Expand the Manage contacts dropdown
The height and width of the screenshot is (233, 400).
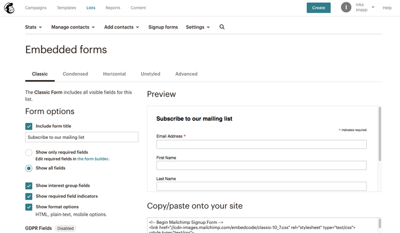point(73,27)
